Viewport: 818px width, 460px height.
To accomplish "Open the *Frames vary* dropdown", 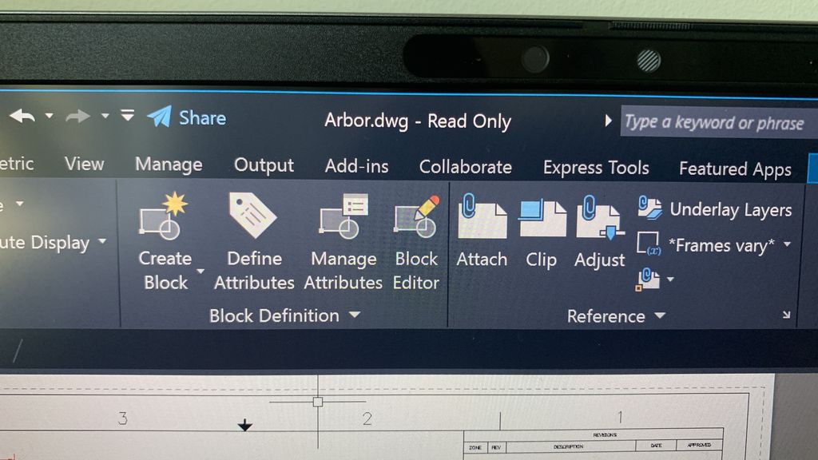I will (785, 245).
